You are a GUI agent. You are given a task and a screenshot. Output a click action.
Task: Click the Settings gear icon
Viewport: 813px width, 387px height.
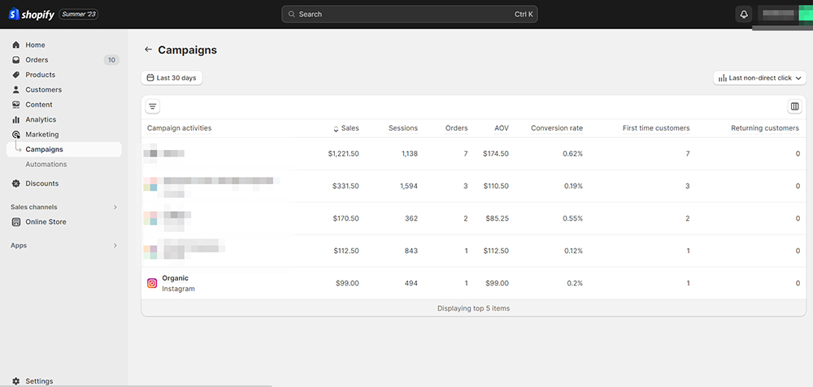[15, 381]
